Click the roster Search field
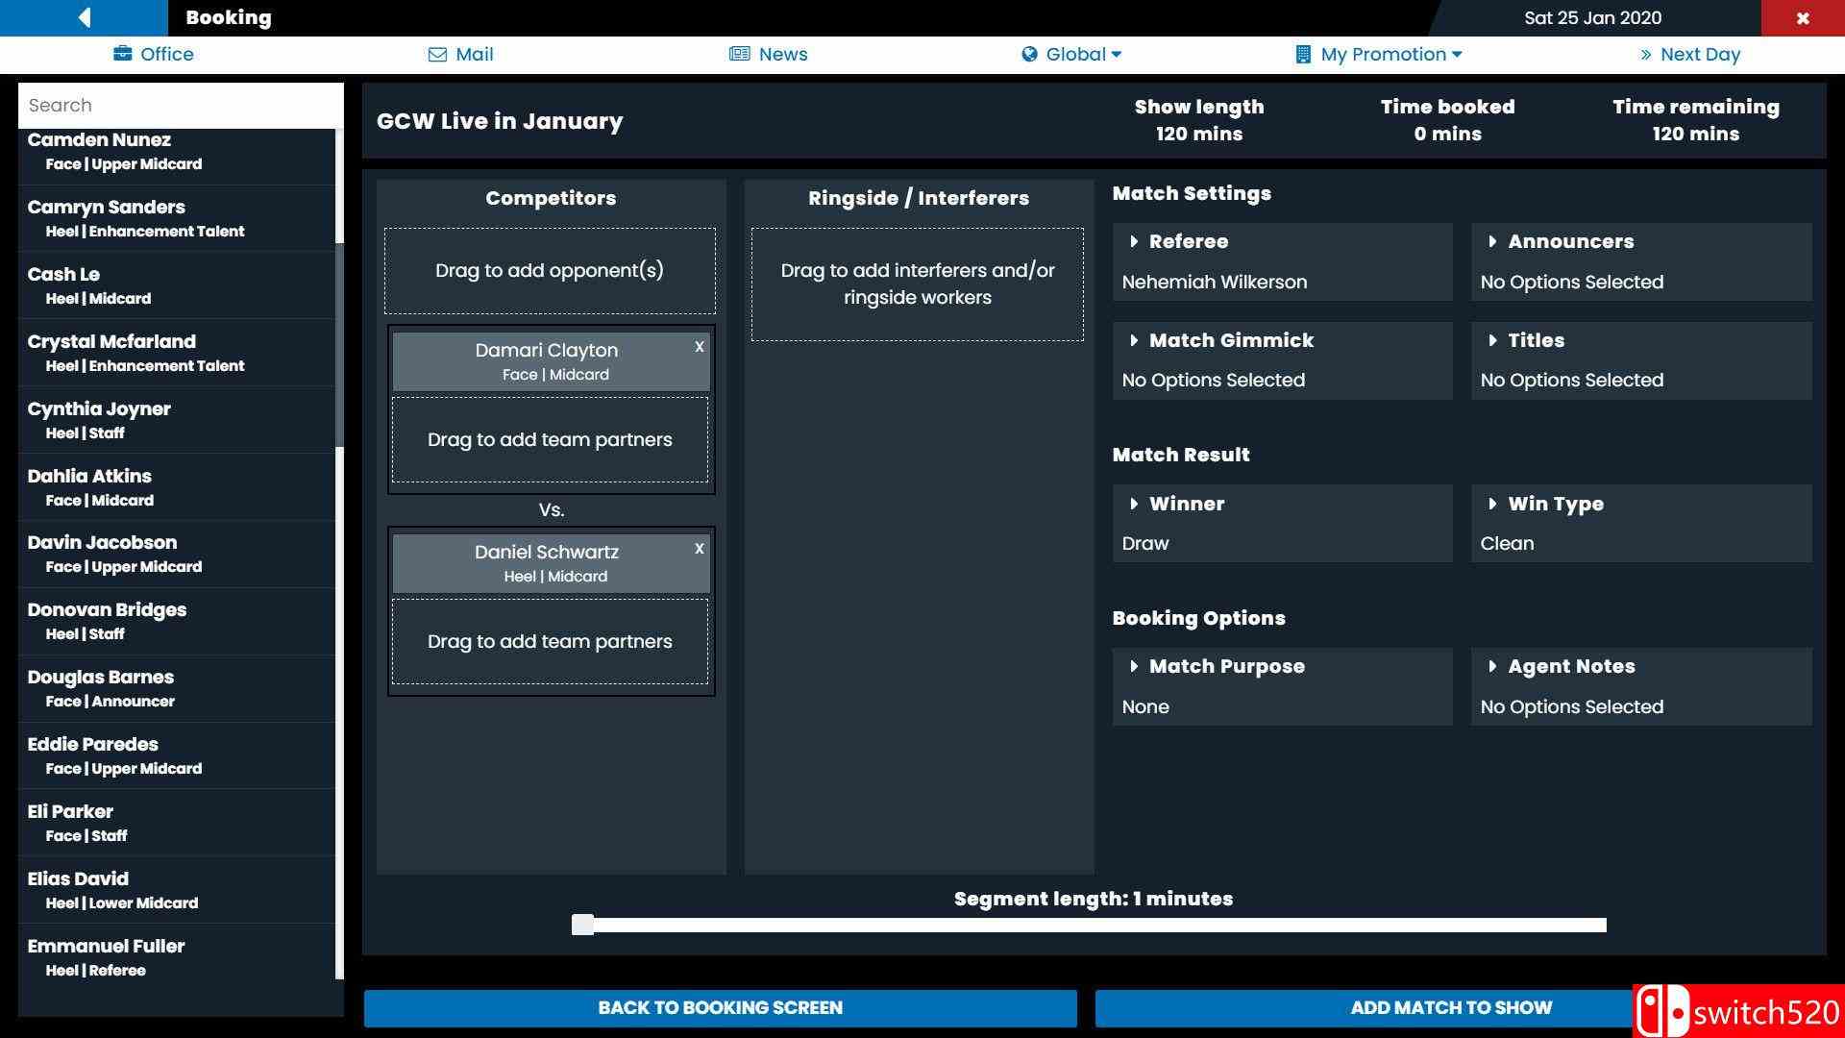Screen dimensions: 1845x1038 181,105
